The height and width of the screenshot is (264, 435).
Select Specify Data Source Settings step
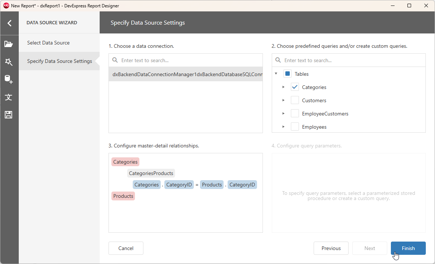[59, 61]
